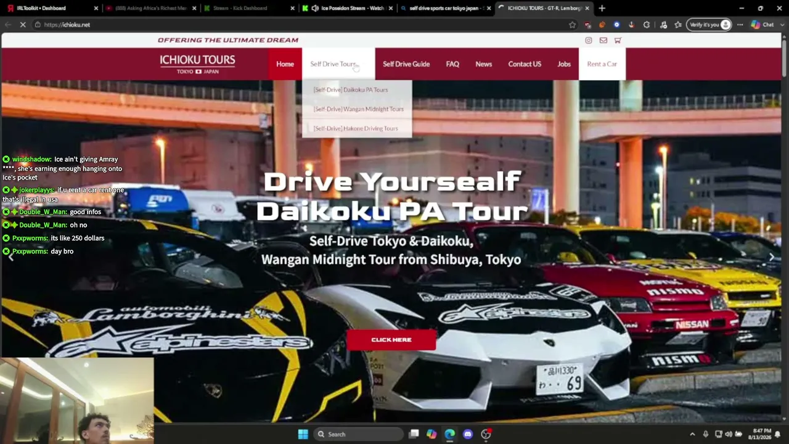Open the Windows Start menu
Image resolution: width=789 pixels, height=444 pixels.
(303, 434)
